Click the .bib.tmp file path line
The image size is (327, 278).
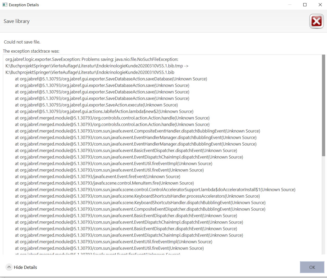click(x=97, y=66)
